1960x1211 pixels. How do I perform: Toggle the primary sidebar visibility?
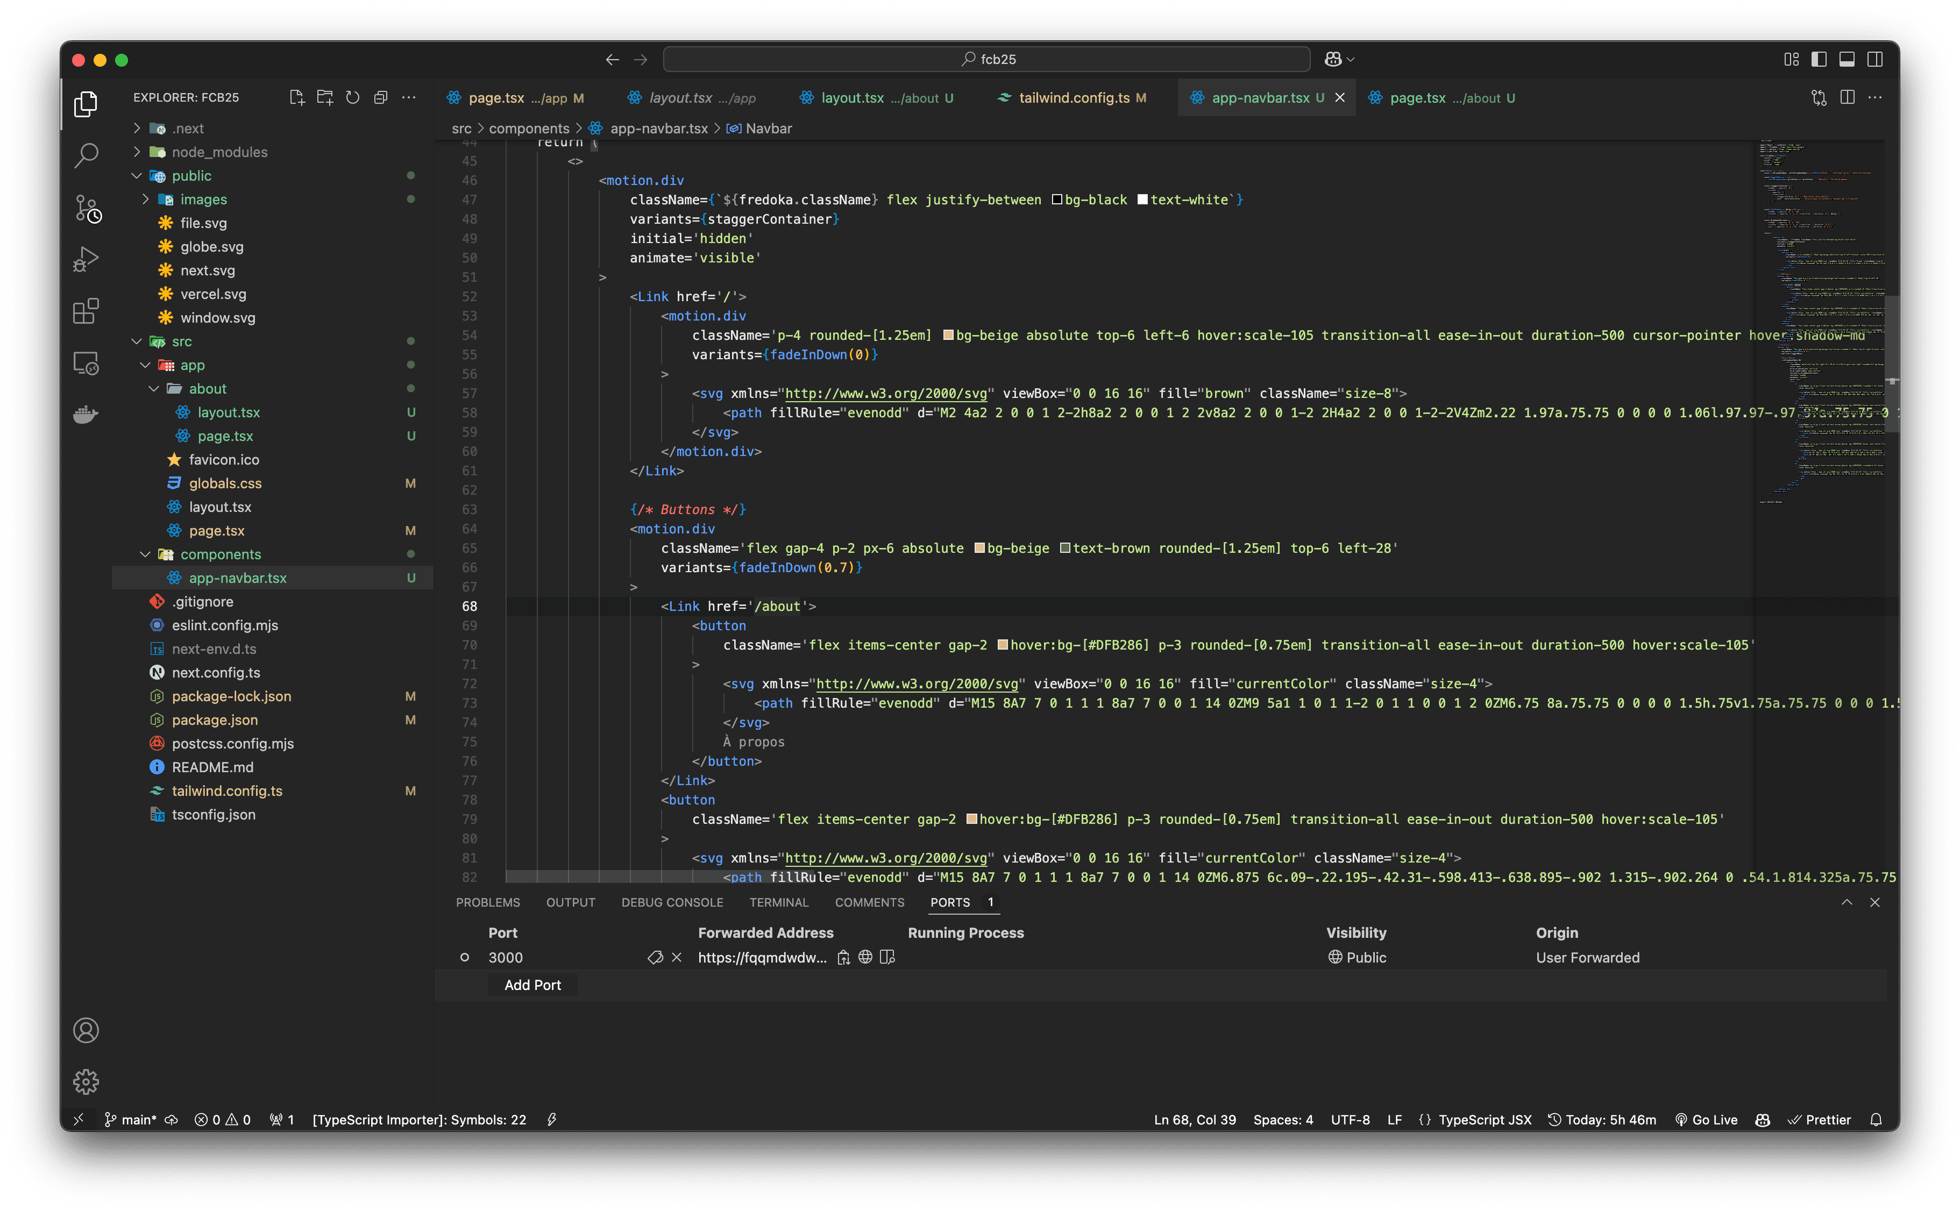1819,59
